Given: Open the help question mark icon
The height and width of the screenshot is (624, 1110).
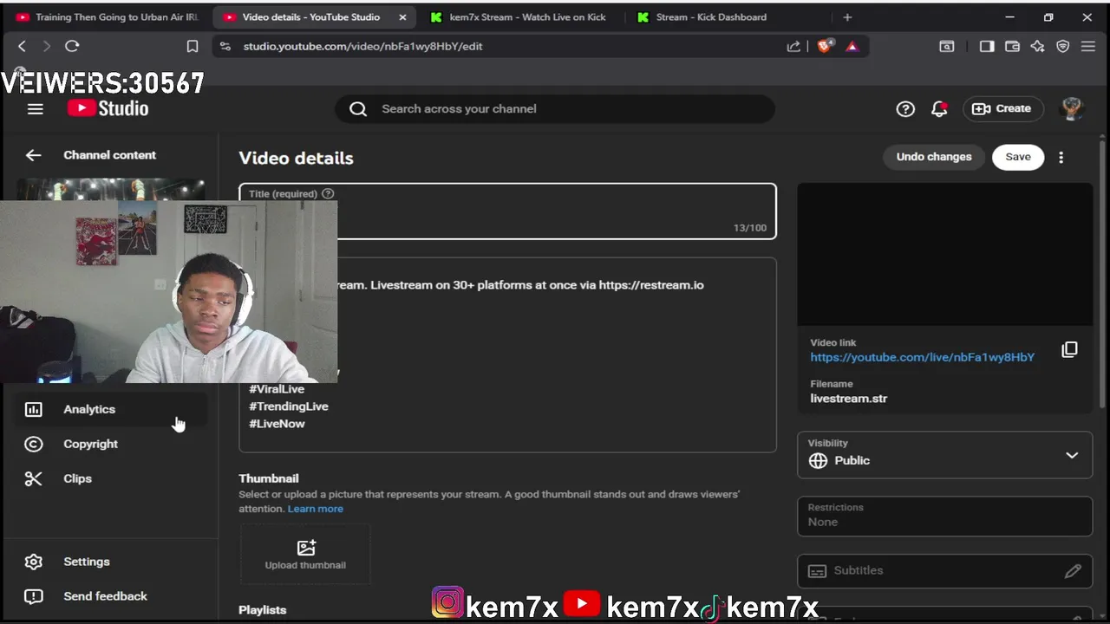Looking at the screenshot, I should 905,108.
